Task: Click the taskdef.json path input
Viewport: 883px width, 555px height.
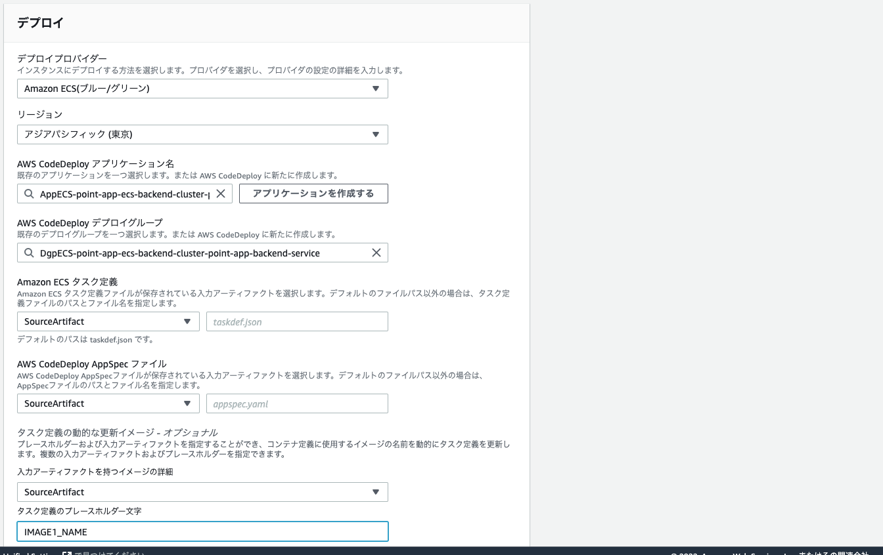Action: click(x=297, y=321)
